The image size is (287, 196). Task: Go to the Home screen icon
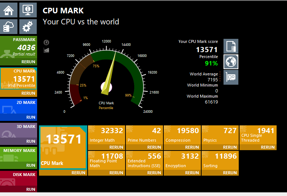(x=9, y=10)
